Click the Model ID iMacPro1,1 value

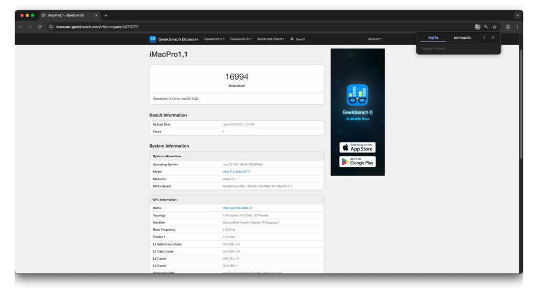230,179
